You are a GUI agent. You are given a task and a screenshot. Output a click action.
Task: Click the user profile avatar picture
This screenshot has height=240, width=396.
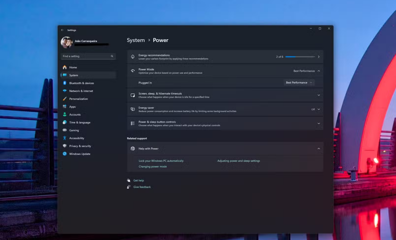point(66,42)
